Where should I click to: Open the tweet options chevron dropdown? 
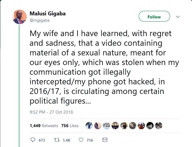[178, 17]
